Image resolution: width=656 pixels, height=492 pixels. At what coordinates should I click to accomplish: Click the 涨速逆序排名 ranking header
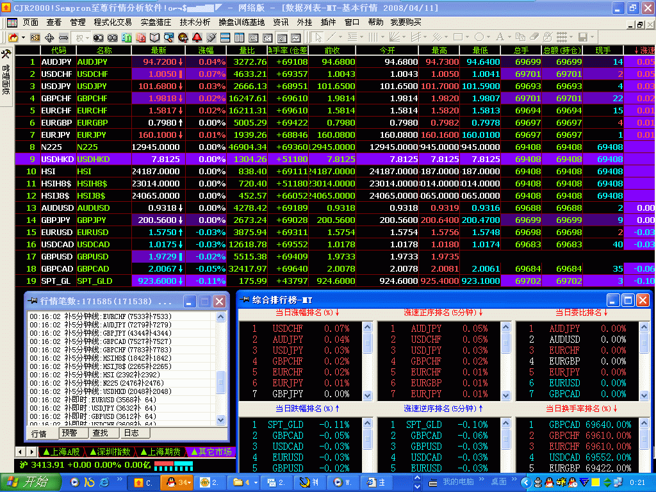[443, 408]
